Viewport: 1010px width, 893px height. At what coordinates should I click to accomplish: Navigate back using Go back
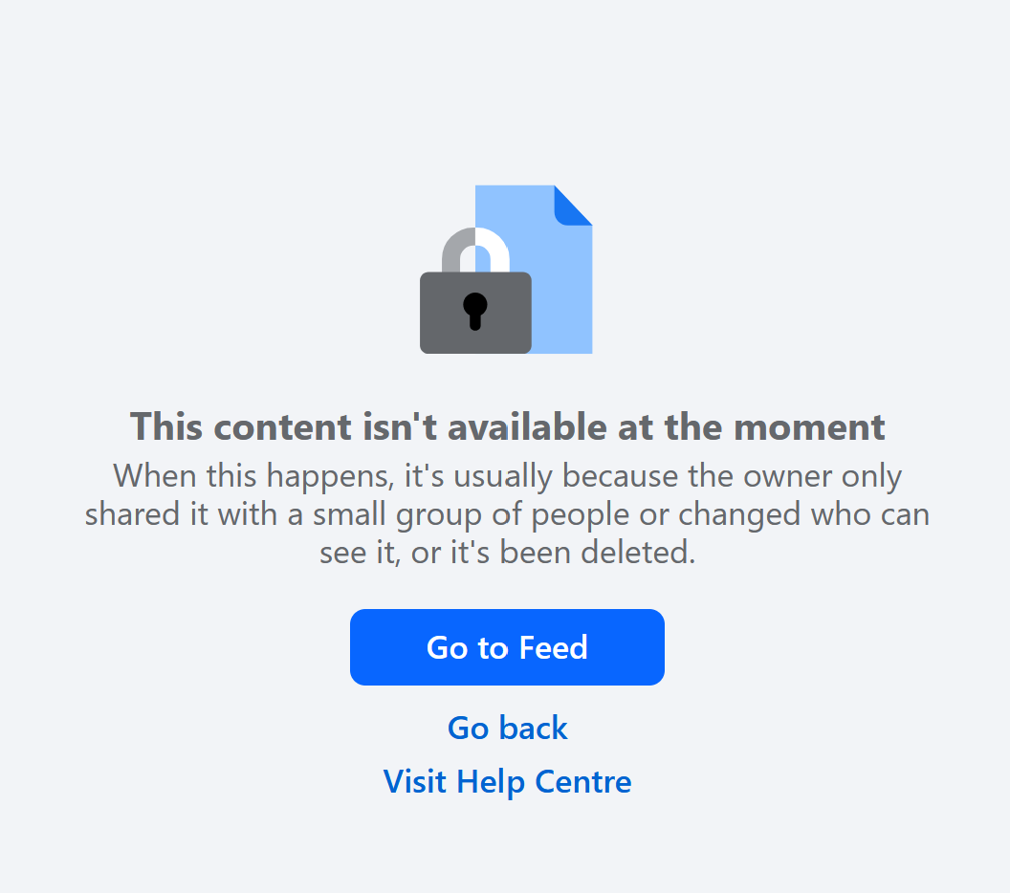click(507, 729)
